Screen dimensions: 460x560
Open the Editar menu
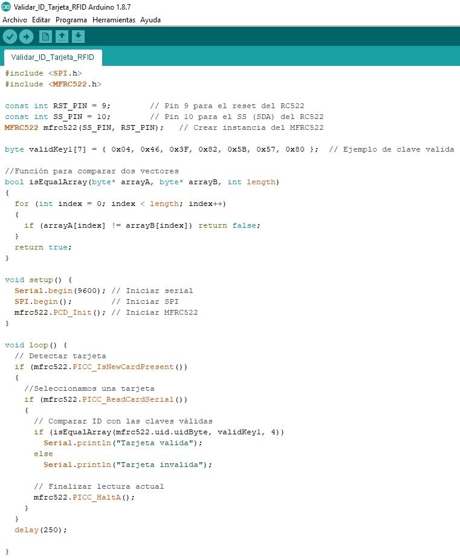point(41,20)
